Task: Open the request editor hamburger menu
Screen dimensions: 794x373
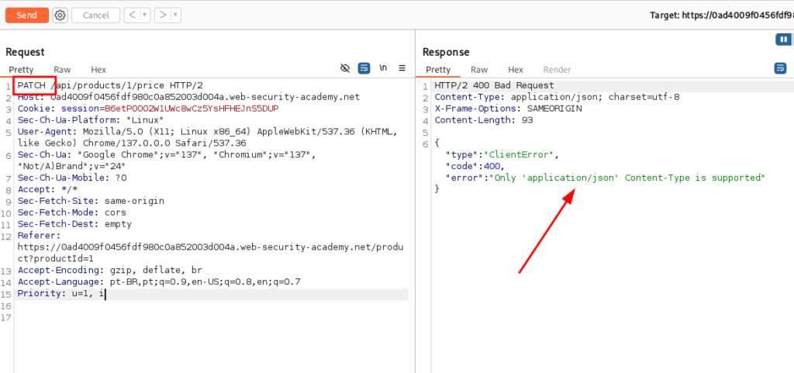Action: (x=402, y=69)
